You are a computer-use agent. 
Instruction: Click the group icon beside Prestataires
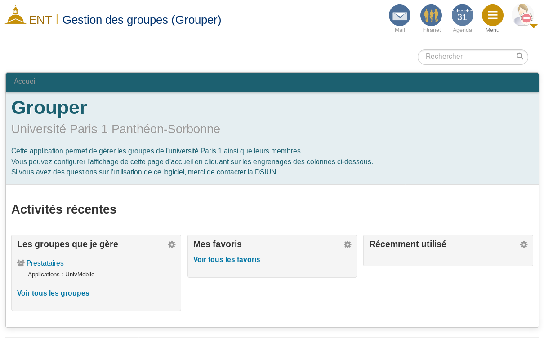[x=21, y=263]
